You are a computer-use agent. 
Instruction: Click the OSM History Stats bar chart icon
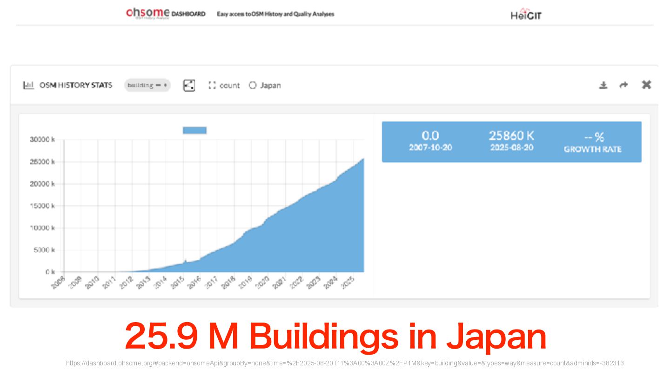pyautogui.click(x=28, y=85)
